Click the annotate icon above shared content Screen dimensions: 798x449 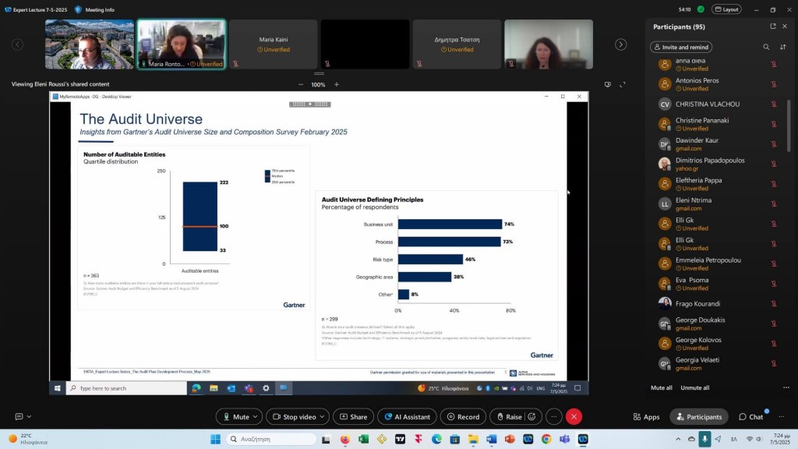click(608, 84)
